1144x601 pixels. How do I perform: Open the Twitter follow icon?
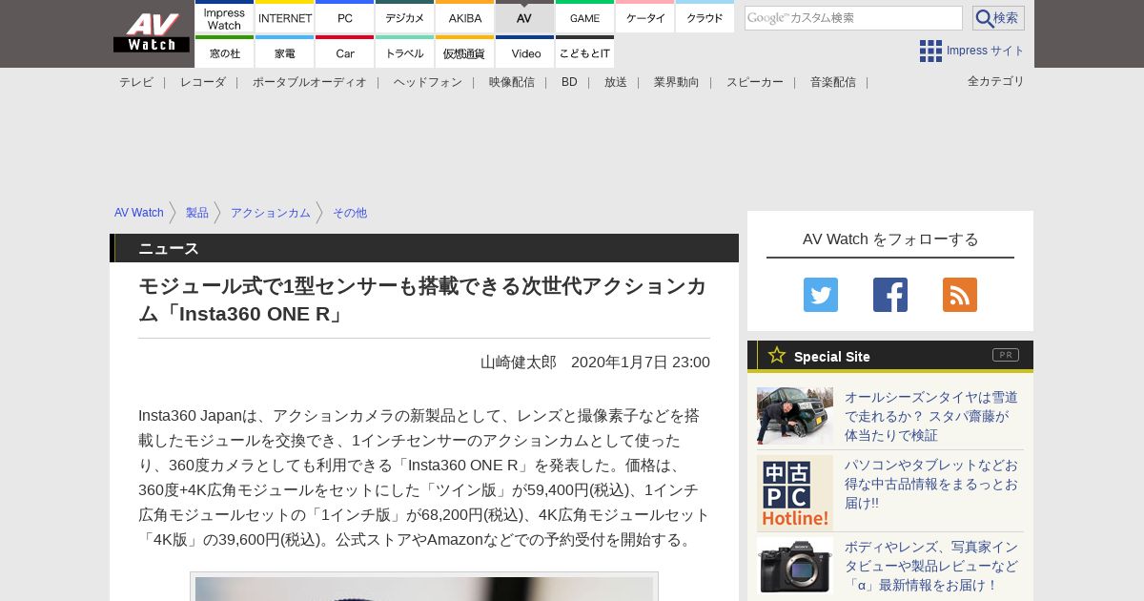821,295
